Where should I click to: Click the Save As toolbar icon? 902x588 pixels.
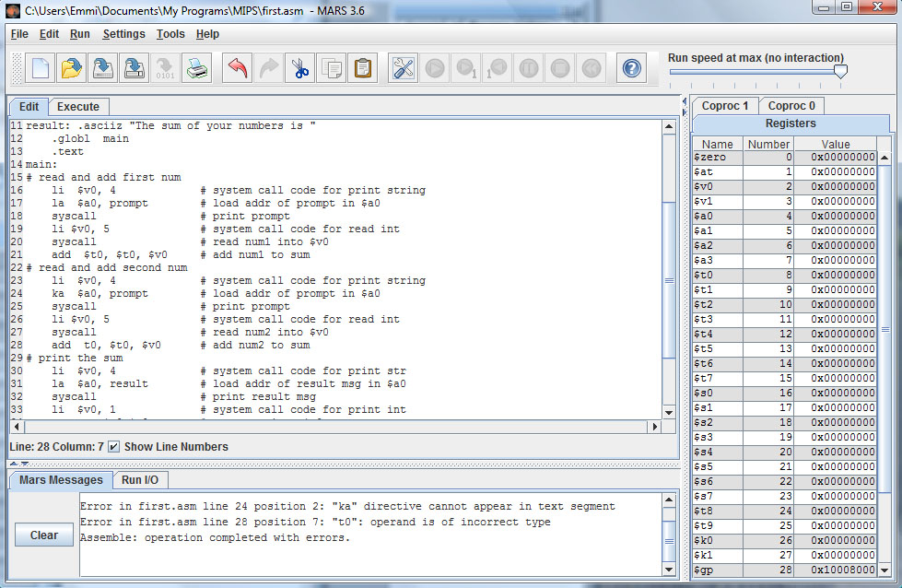[x=135, y=68]
